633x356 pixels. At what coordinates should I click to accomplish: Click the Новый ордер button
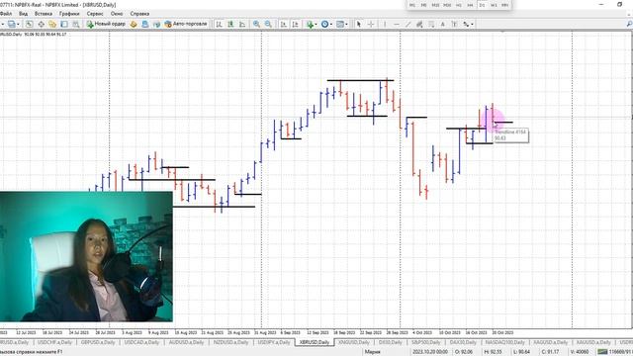click(106, 24)
